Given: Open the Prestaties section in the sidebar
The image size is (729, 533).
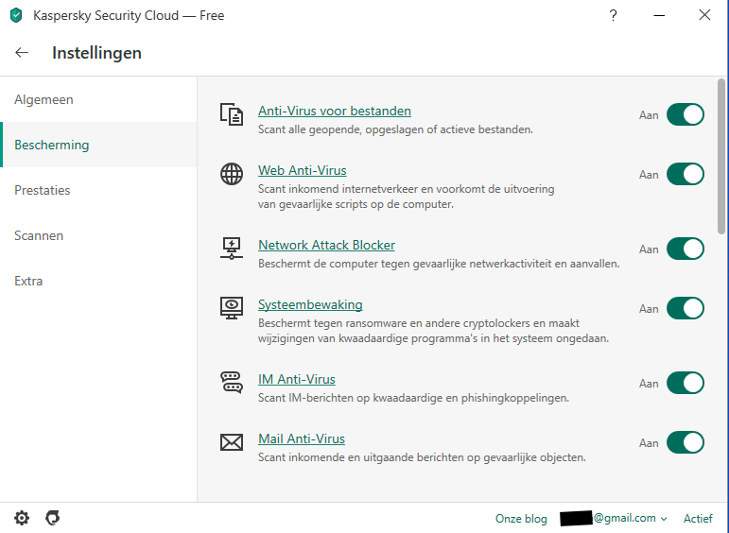Looking at the screenshot, I should [43, 190].
